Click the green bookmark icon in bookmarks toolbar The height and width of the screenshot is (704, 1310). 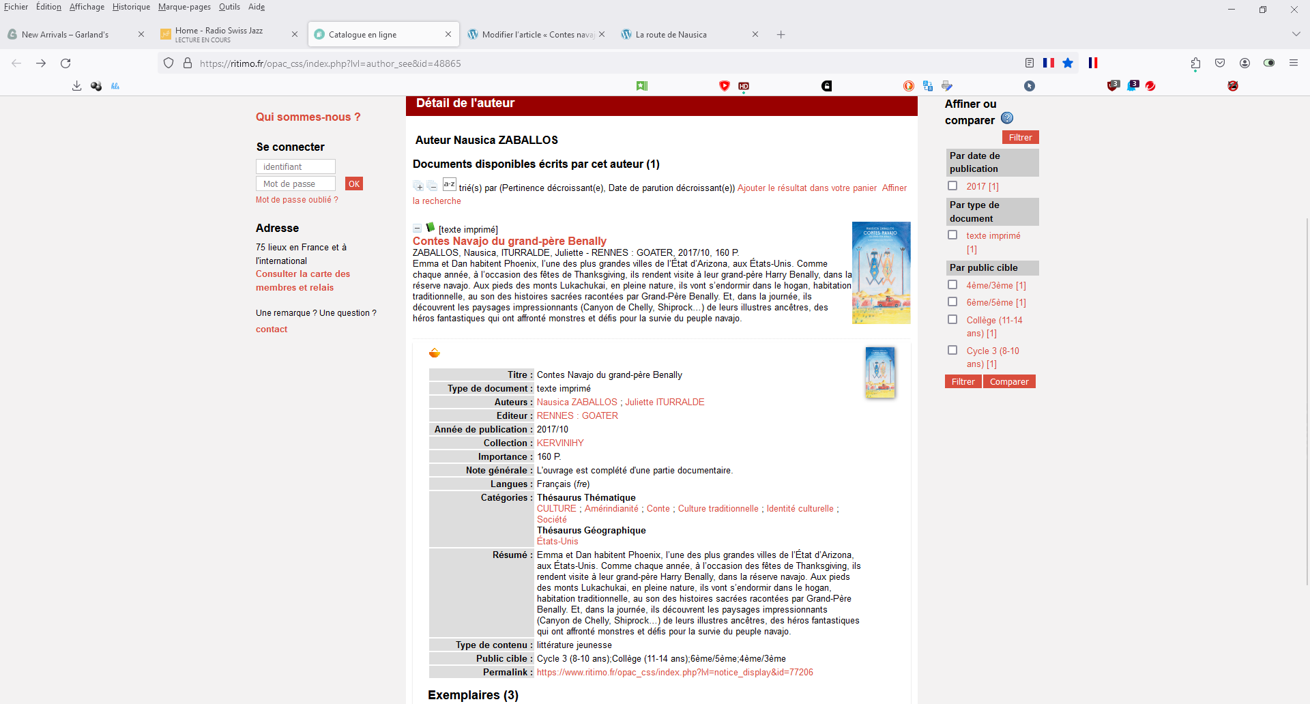[x=642, y=86]
